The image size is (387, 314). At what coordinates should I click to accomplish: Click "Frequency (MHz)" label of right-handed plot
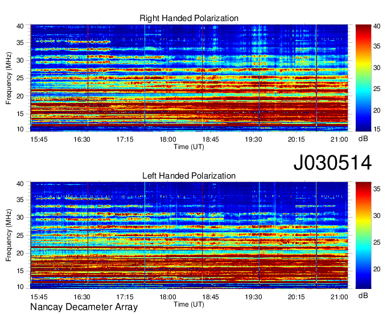click(x=9, y=78)
